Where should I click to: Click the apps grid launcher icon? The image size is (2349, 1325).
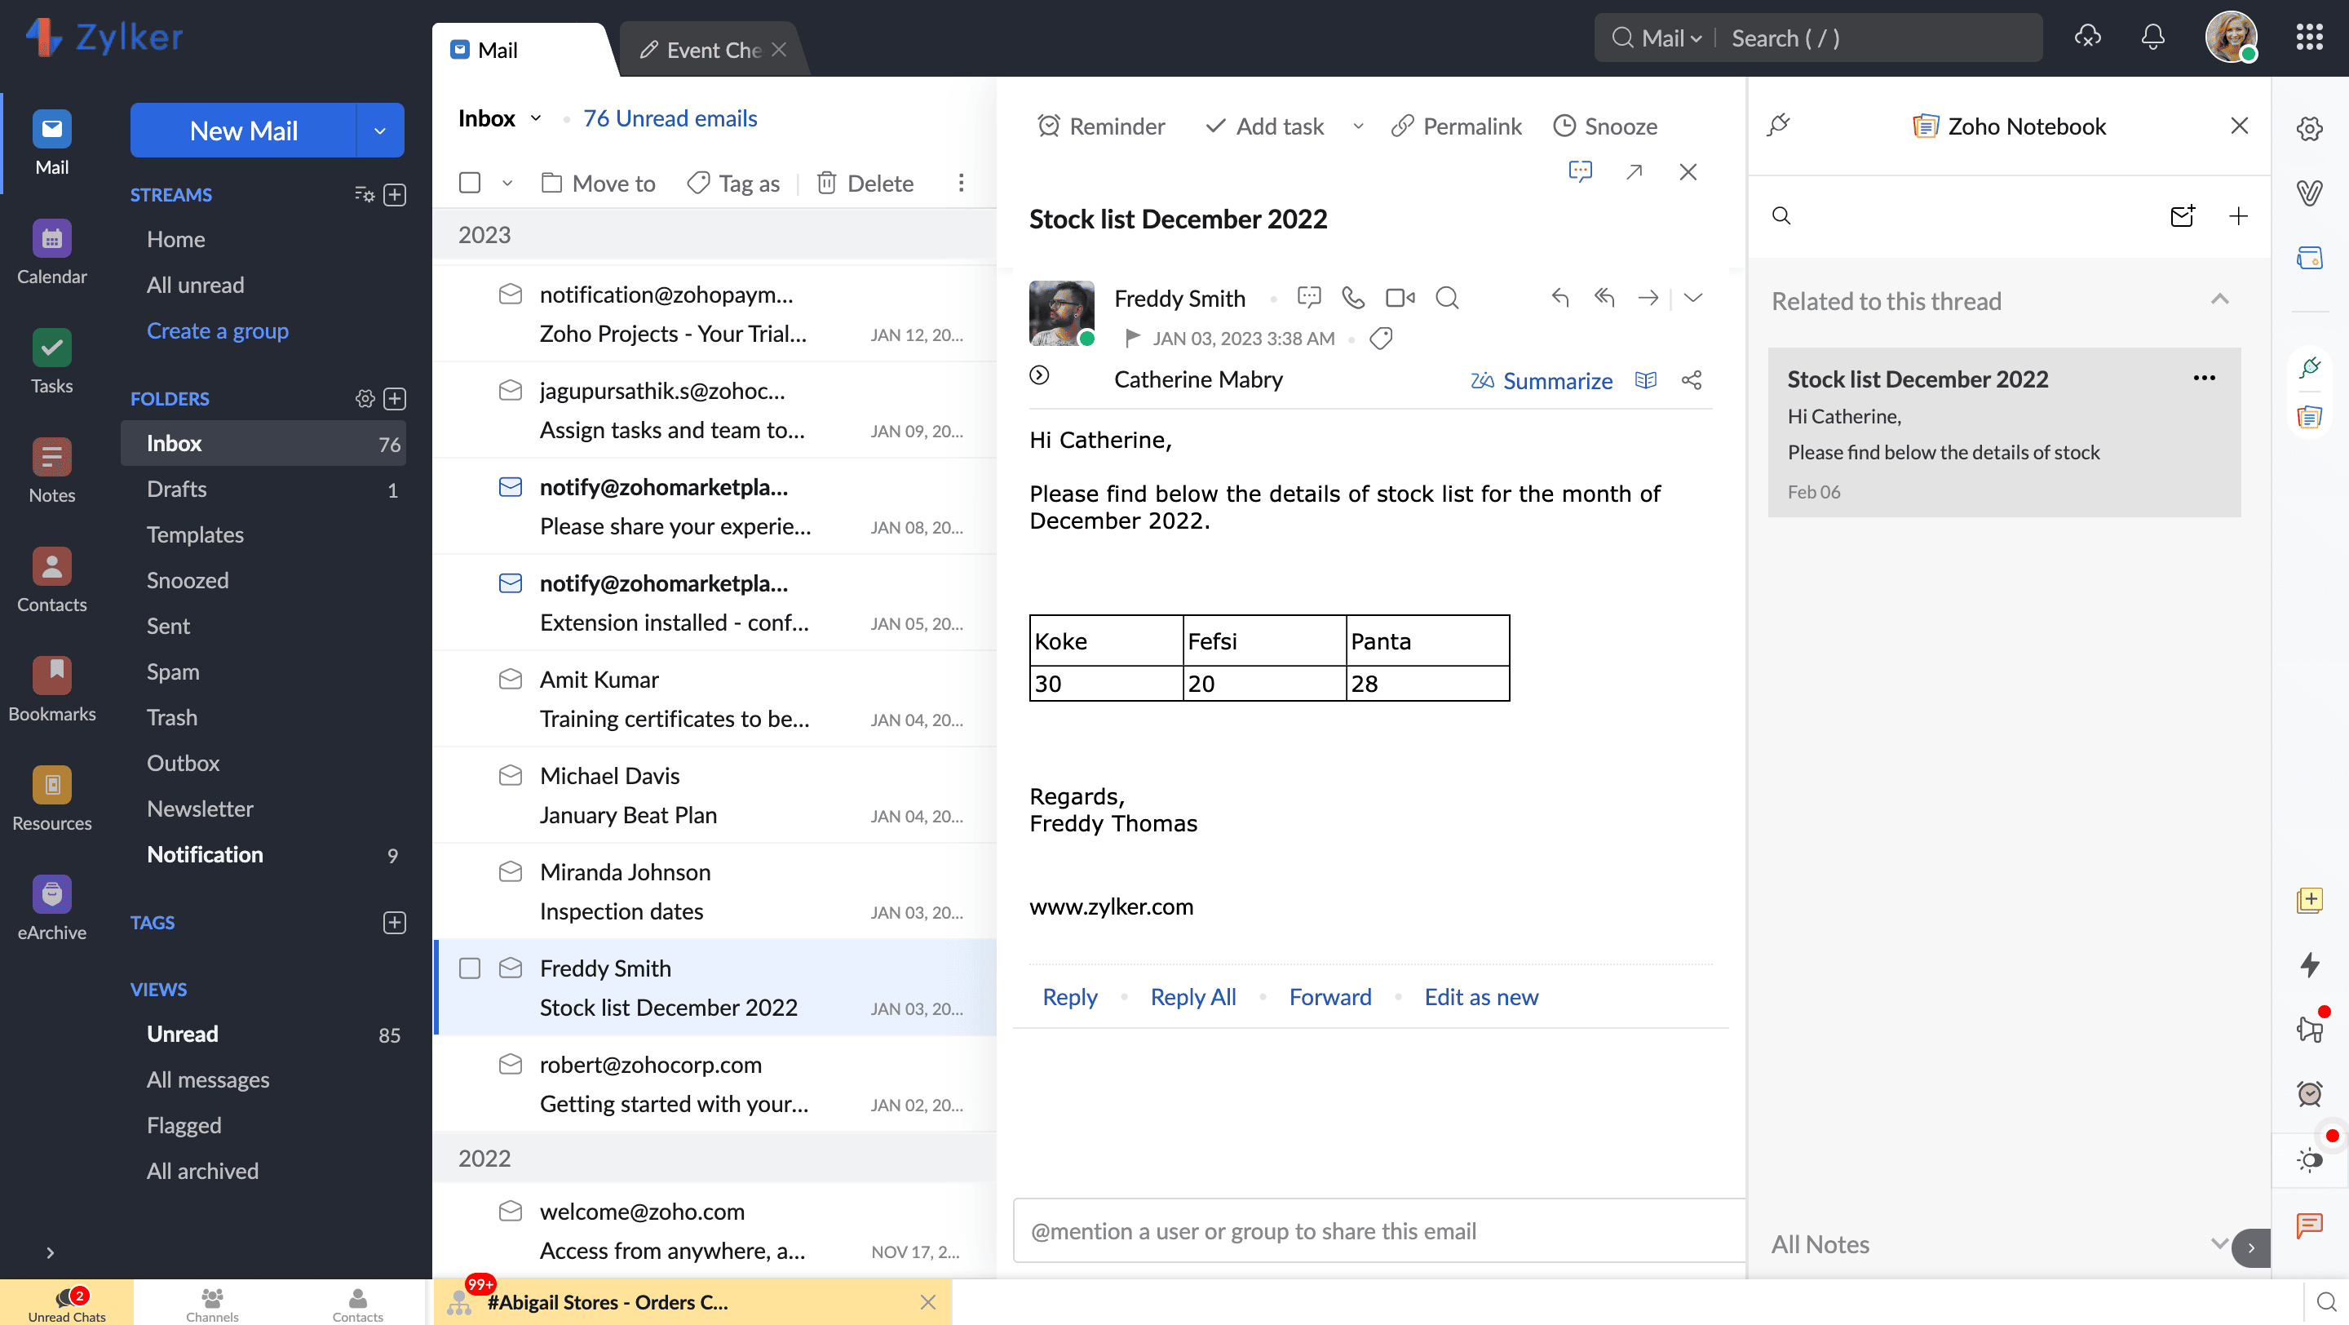click(x=2309, y=38)
